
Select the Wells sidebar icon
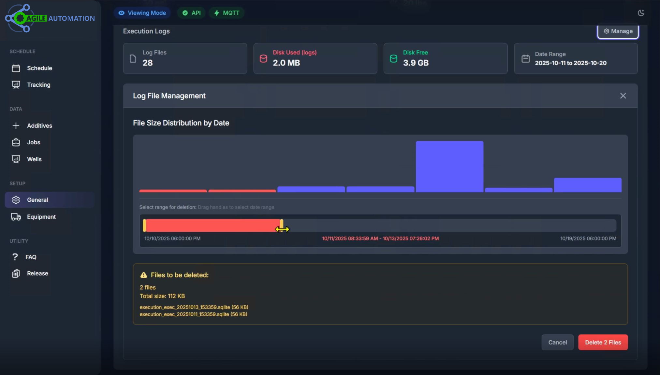click(x=16, y=159)
